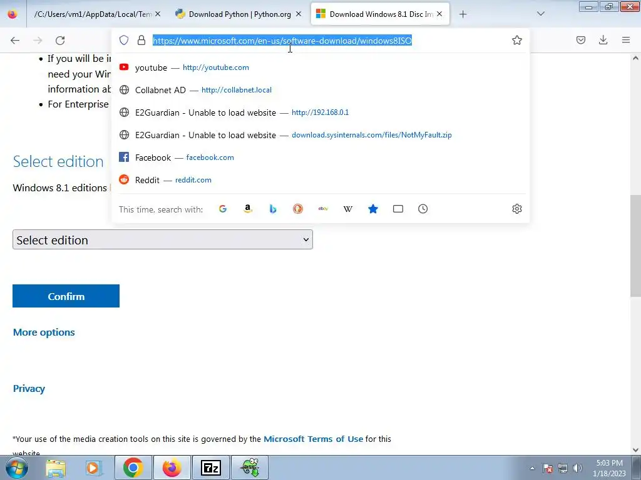641x480 pixels.
Task: Click the scrollbar down arrow
Action: (x=635, y=450)
